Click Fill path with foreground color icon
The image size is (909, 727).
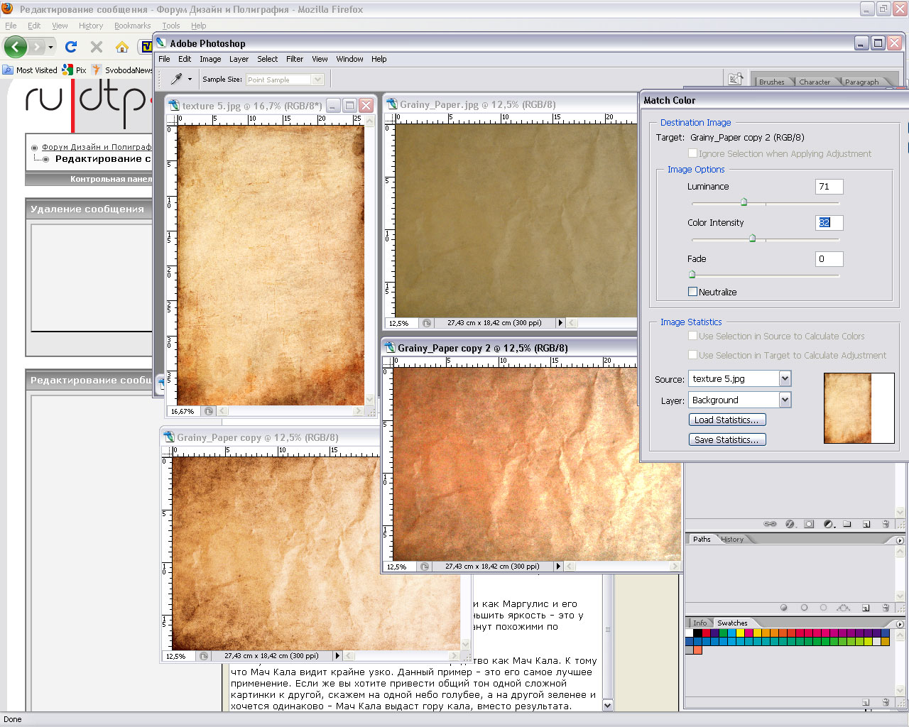tap(784, 608)
